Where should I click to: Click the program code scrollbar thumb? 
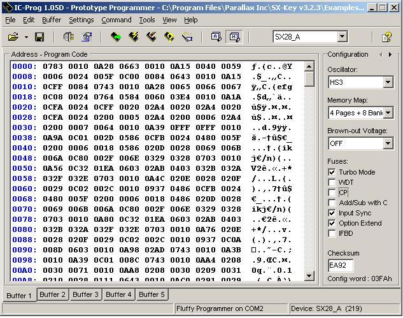coord(309,79)
